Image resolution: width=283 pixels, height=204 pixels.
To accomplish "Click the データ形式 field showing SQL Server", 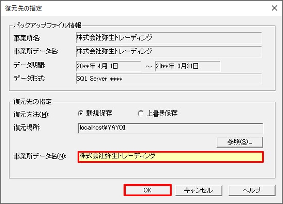I will (169, 79).
